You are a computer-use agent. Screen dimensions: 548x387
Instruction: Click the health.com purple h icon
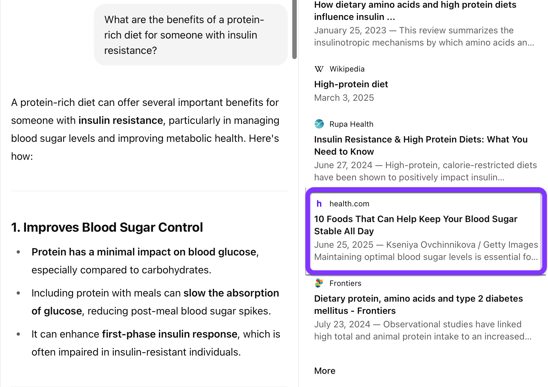click(x=319, y=204)
